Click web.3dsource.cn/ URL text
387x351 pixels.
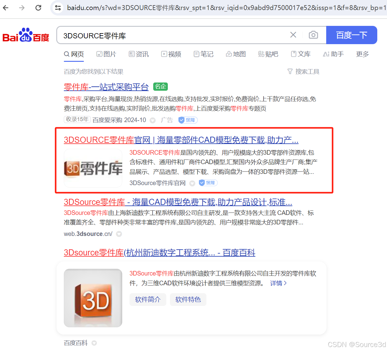88,234
